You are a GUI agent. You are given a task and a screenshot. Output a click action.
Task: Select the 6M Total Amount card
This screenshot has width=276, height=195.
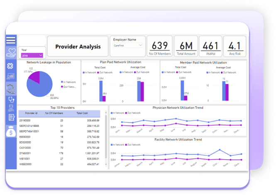pos(186,46)
